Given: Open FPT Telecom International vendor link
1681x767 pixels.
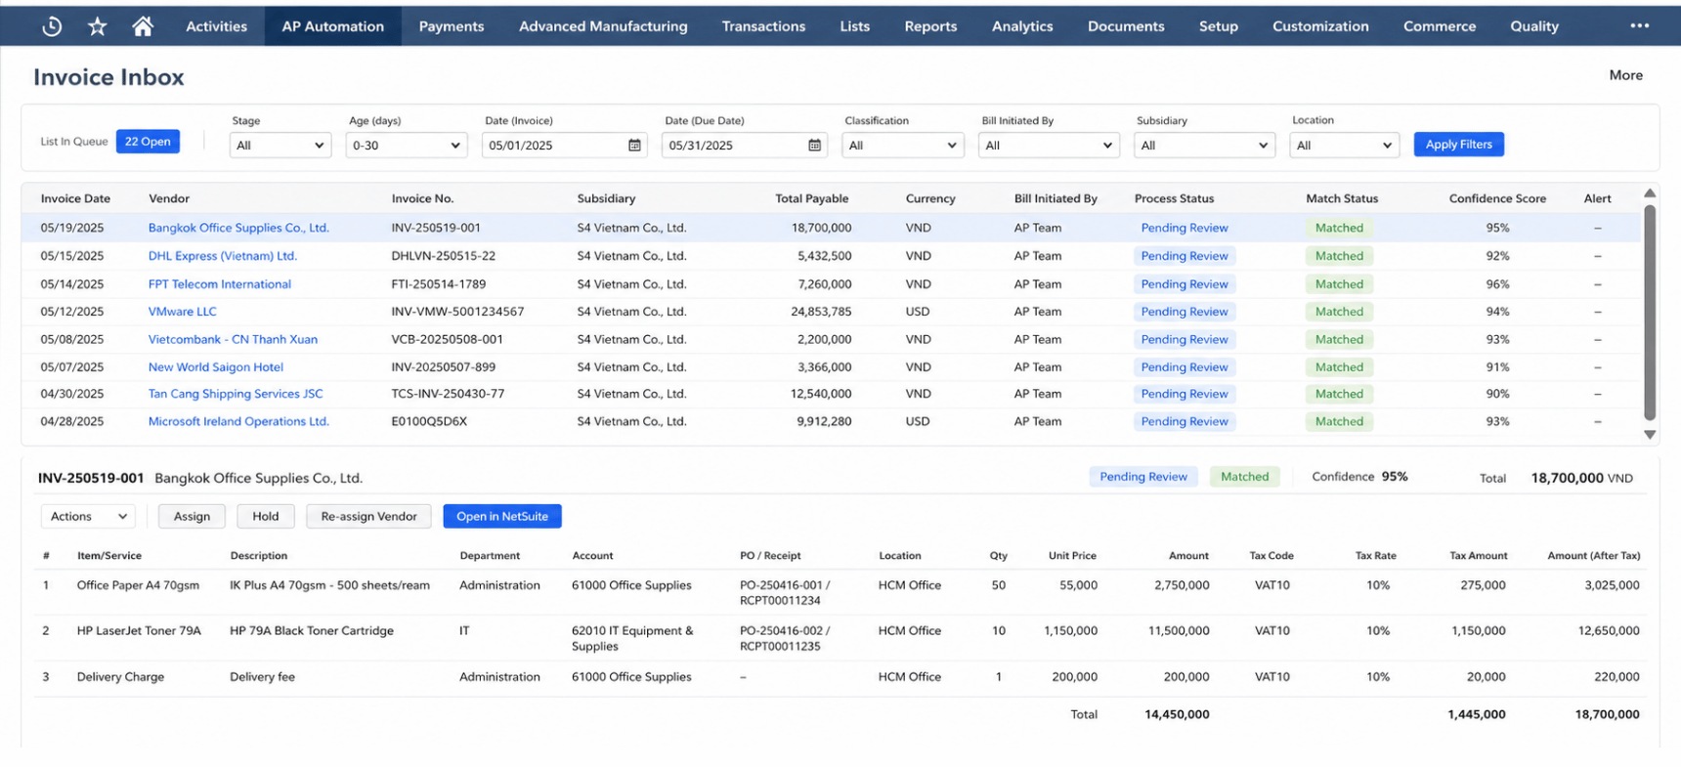Looking at the screenshot, I should coord(220,284).
